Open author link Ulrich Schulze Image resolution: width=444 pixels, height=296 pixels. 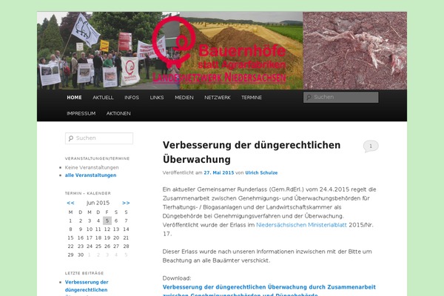[x=261, y=172]
